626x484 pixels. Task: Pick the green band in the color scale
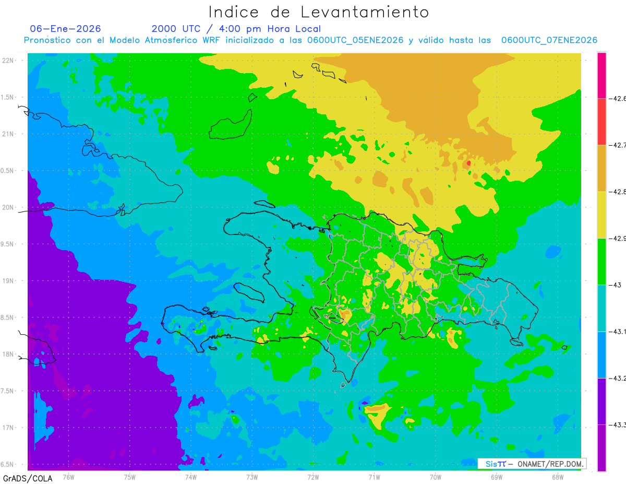pyautogui.click(x=601, y=261)
